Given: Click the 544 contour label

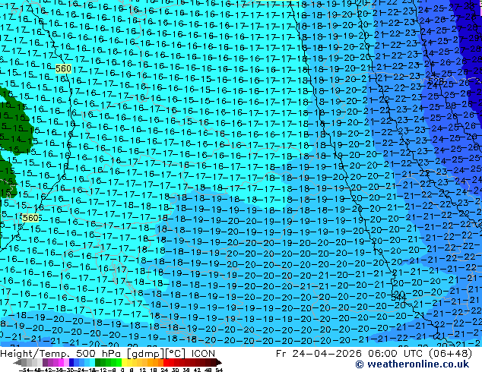Looking at the screenshot, I should click(x=398, y=298).
